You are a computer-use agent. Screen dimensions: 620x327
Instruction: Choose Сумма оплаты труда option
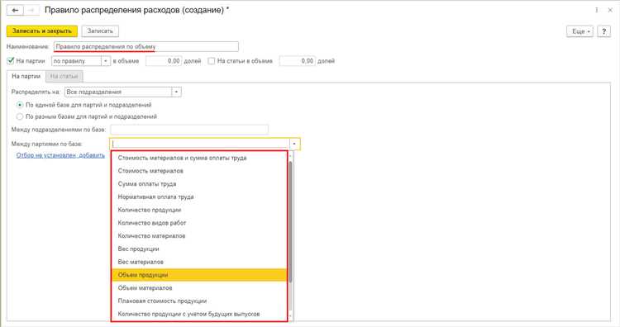pos(199,184)
